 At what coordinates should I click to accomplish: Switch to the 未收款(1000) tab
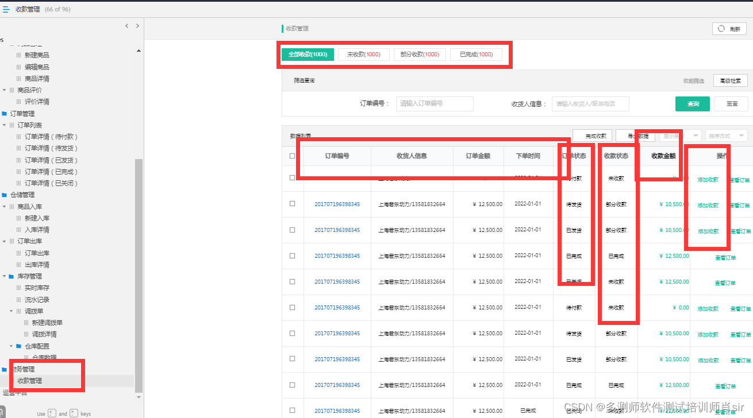pos(364,55)
